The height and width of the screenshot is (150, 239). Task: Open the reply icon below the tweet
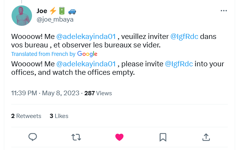pos(33,137)
